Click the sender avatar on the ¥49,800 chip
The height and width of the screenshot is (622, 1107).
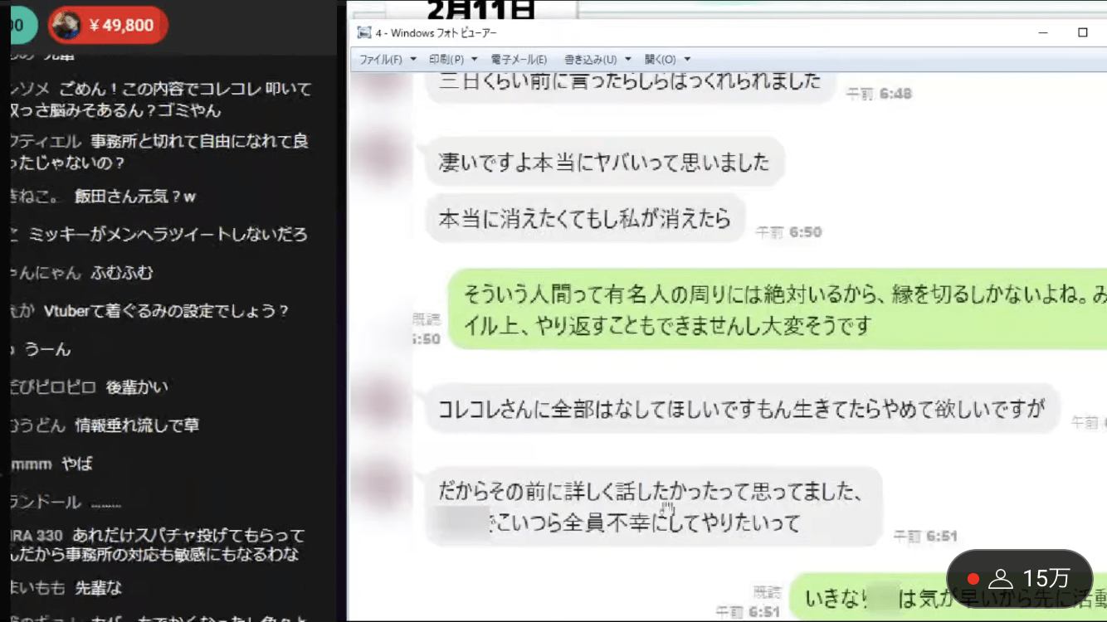(x=66, y=26)
